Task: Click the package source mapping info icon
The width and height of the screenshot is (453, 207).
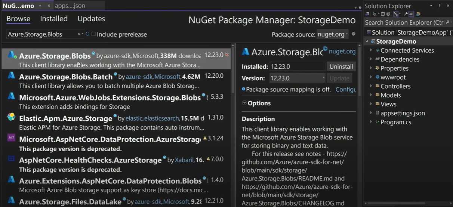Action: tap(244, 89)
